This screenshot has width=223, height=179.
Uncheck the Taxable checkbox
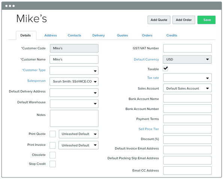165,69
